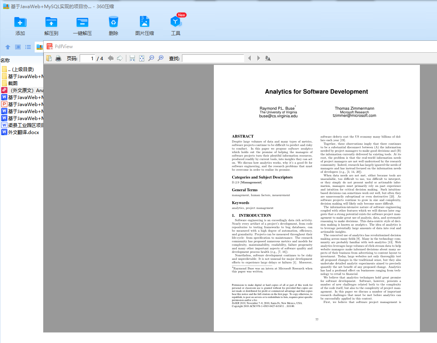This screenshot has height=343, width=437.
Task: Go up one level with blue up arrow
Action: click(8, 47)
